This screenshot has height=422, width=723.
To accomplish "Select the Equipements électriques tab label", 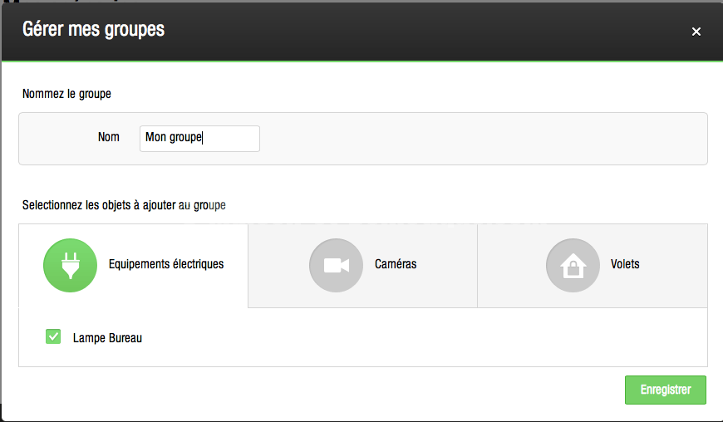I will [166, 264].
